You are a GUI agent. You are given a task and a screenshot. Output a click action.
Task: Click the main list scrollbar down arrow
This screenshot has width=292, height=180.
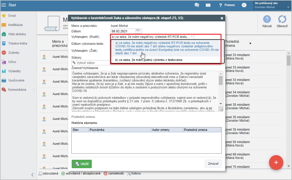[x=289, y=166]
